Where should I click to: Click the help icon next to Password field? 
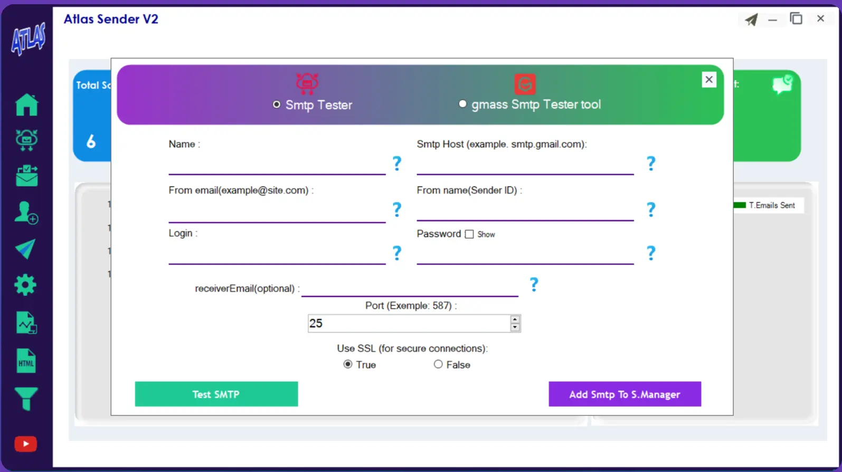(x=651, y=253)
